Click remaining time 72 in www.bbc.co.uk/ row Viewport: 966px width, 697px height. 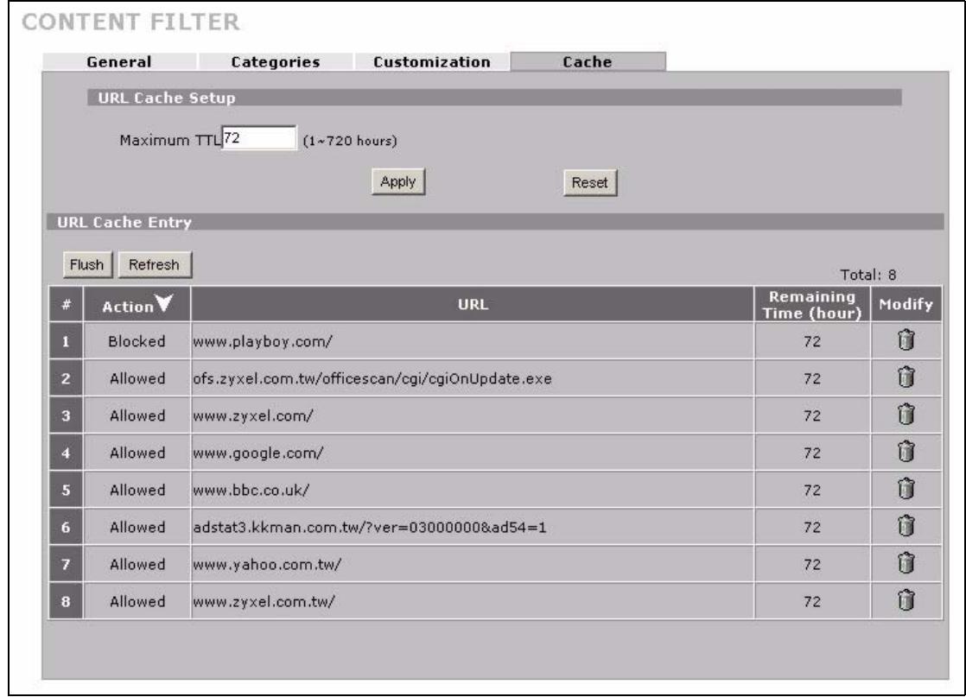pyautogui.click(x=812, y=490)
